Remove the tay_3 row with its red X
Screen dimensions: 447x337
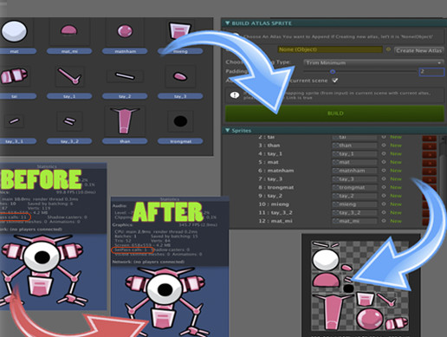430,179
